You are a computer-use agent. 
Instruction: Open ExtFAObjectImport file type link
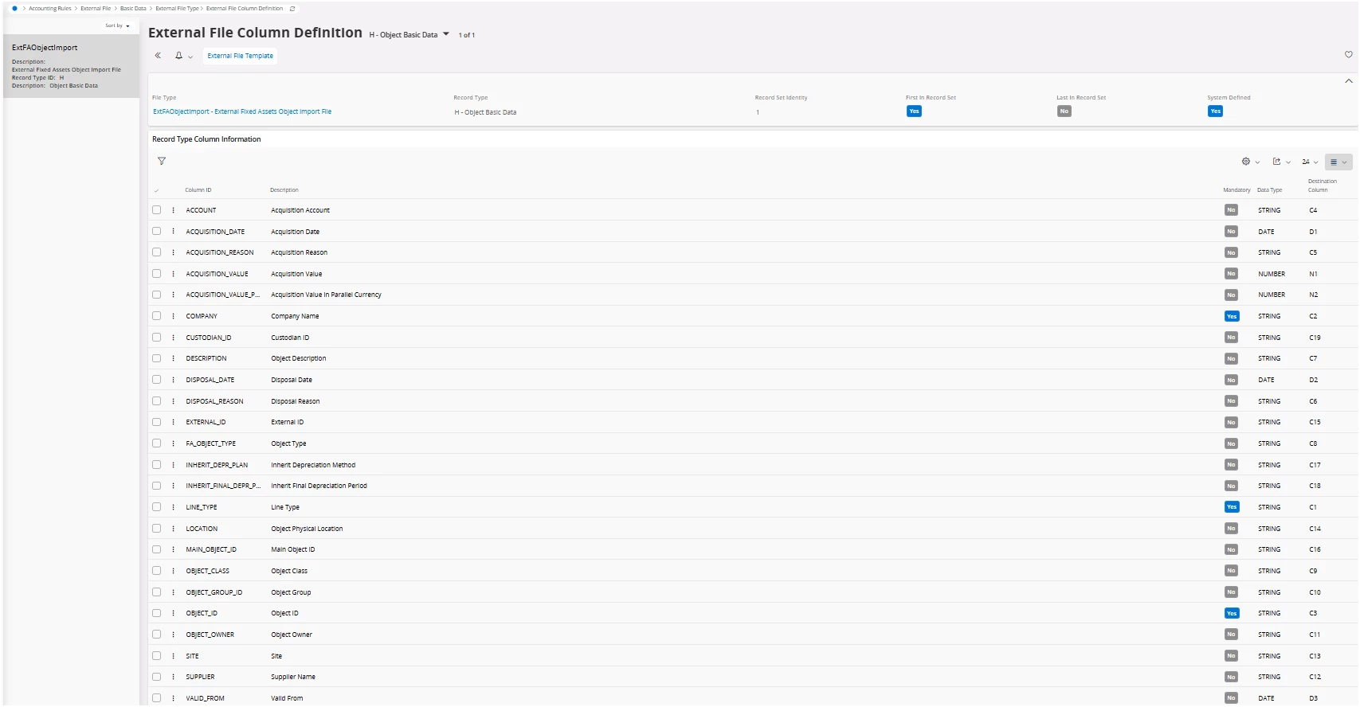click(x=242, y=111)
